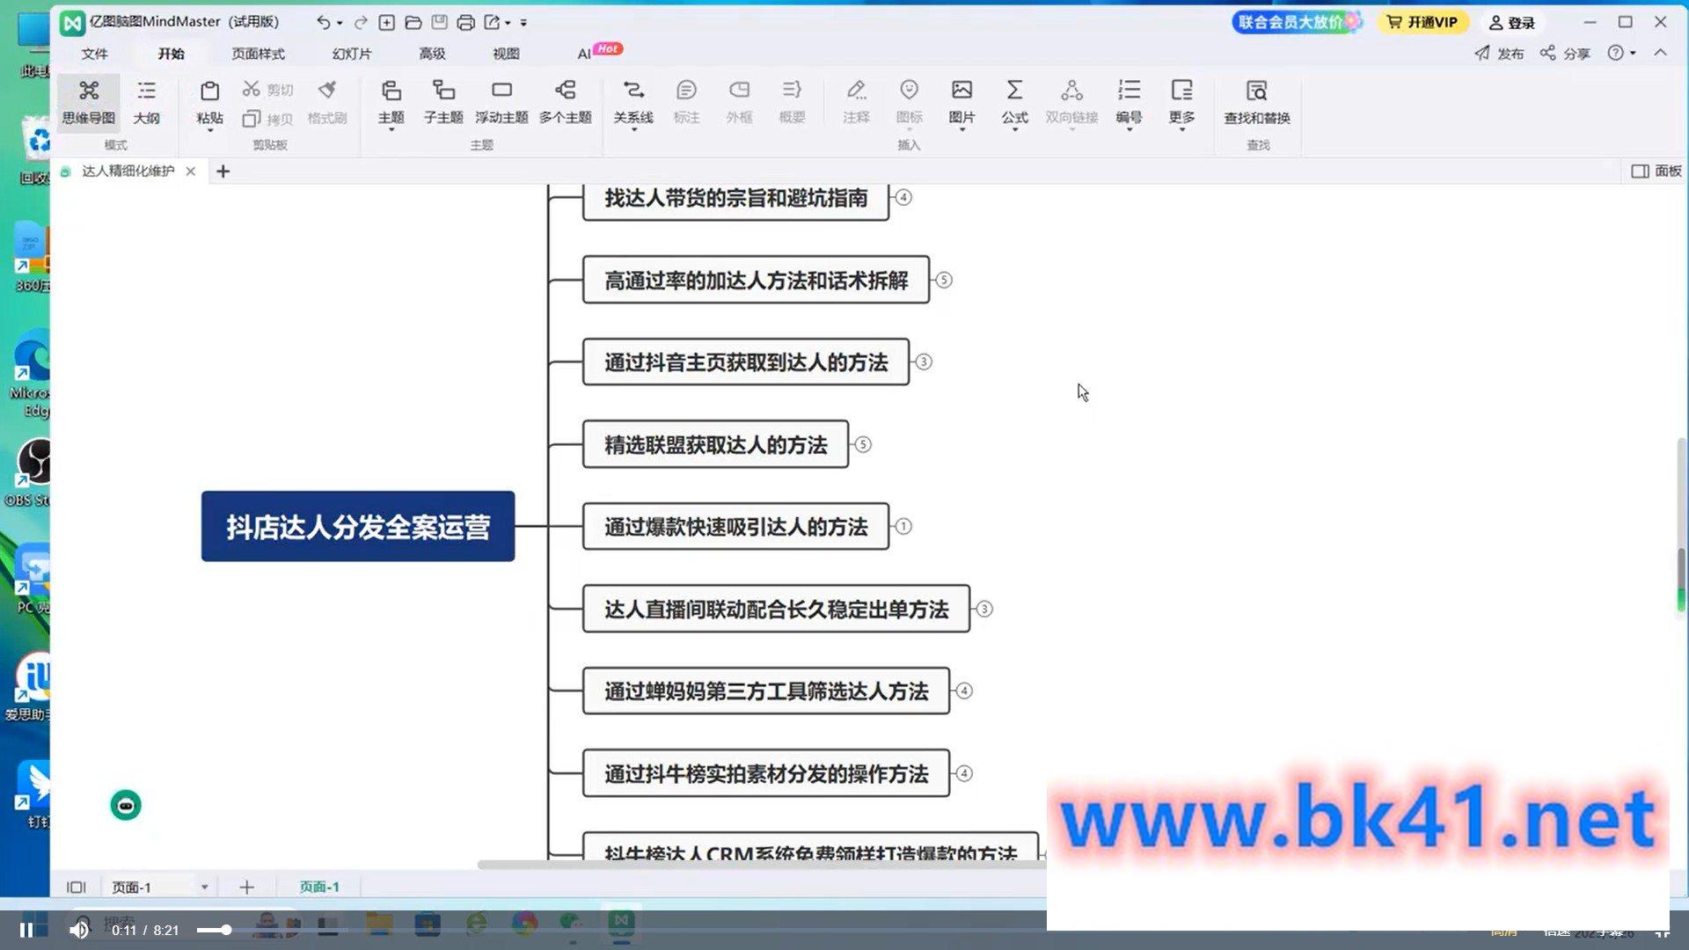
Task: Expand children of 精选联盟获取达人的方法
Action: point(863,444)
